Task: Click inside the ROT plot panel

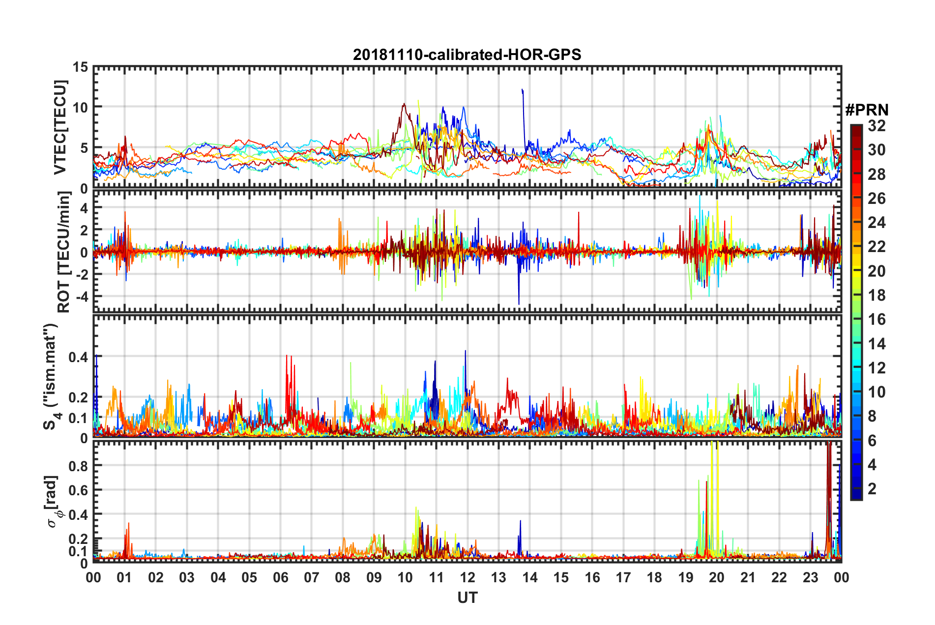Action: [467, 251]
